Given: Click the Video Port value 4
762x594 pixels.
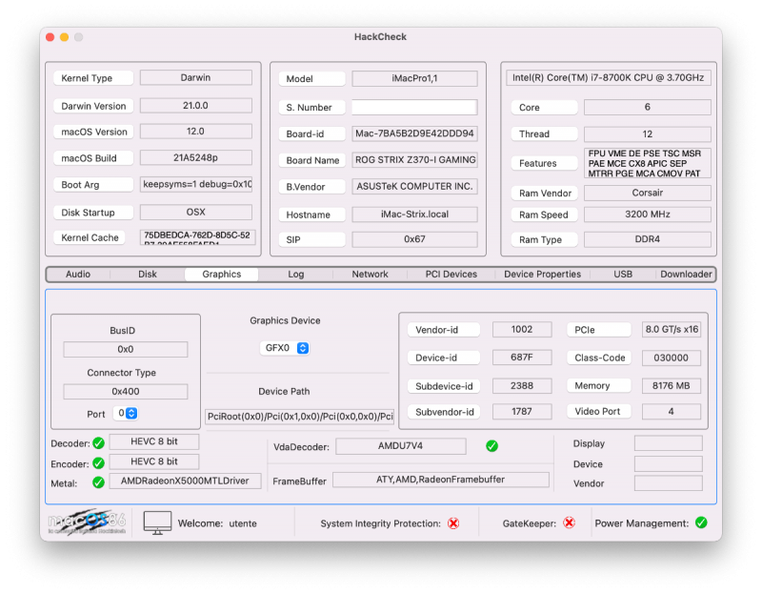Looking at the screenshot, I should (x=672, y=411).
